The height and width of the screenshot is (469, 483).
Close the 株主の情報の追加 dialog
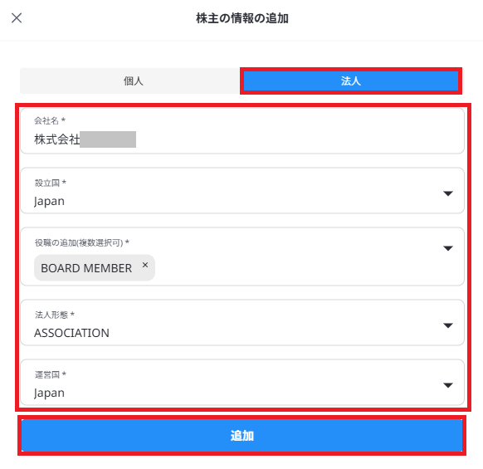(x=17, y=18)
